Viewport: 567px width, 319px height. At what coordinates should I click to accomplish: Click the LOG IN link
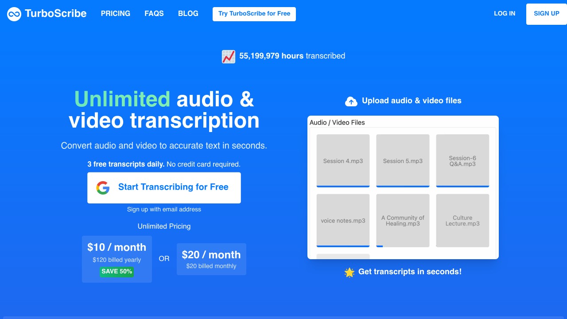pyautogui.click(x=505, y=14)
